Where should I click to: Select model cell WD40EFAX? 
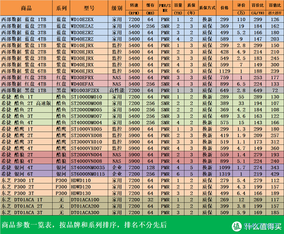point(89,84)
